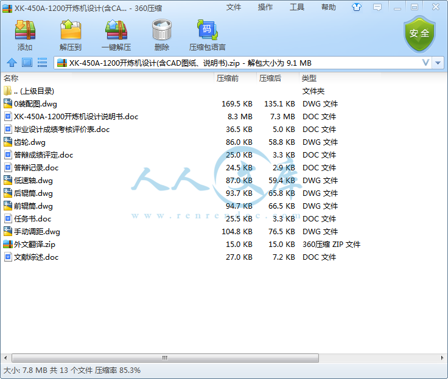Click the 解压到 (Extract to) icon
This screenshot has width=448, height=379.
point(71,30)
